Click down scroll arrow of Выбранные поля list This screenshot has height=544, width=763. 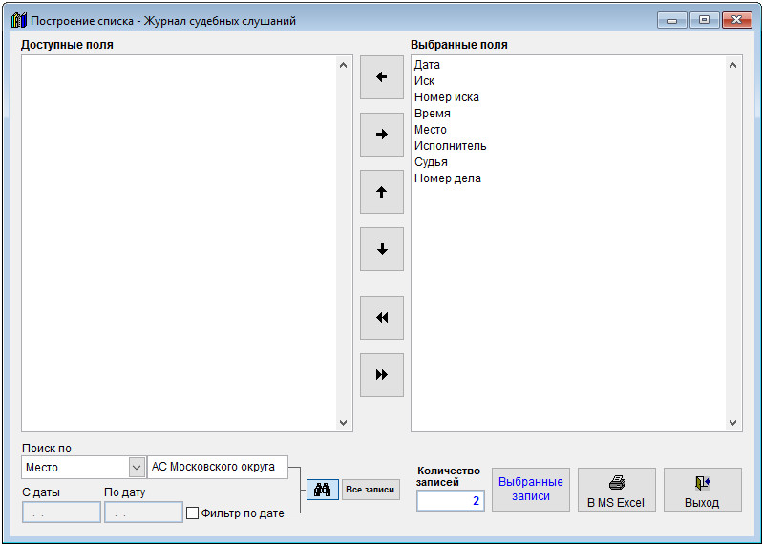732,423
